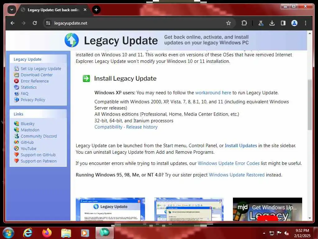Bookmark this page with the star icon
The height and width of the screenshot is (239, 318).
click(x=229, y=23)
